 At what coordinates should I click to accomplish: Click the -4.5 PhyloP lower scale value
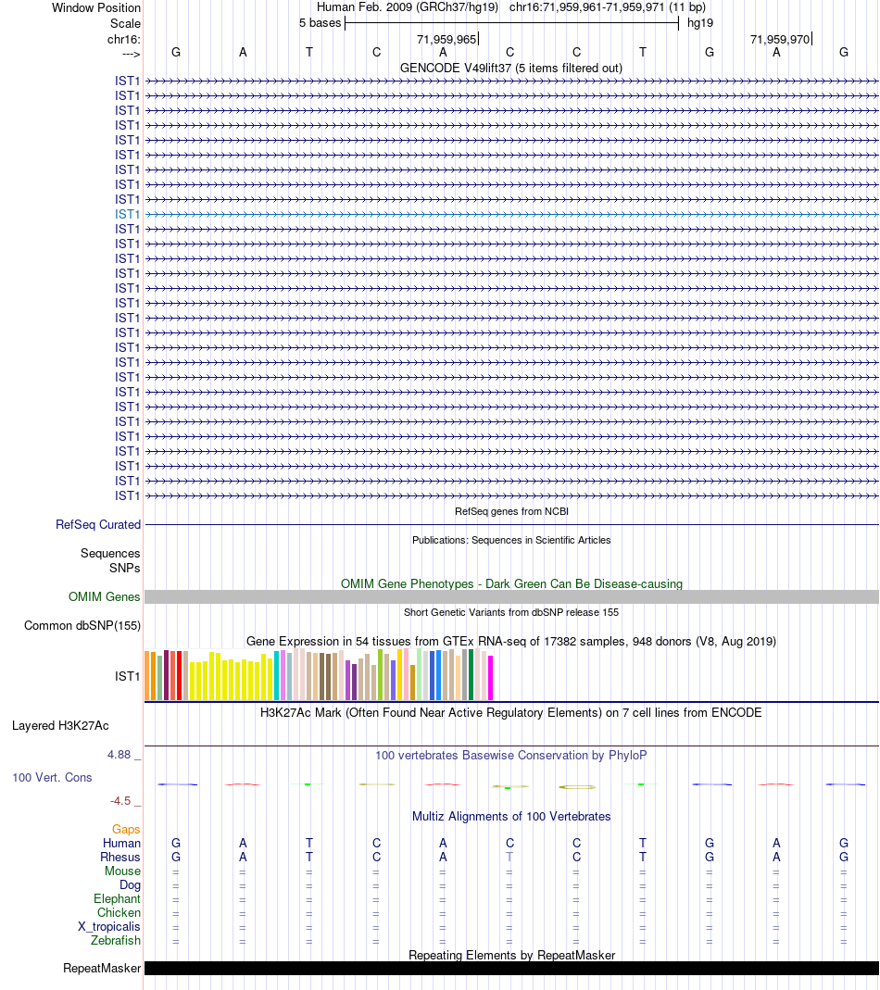pos(120,800)
